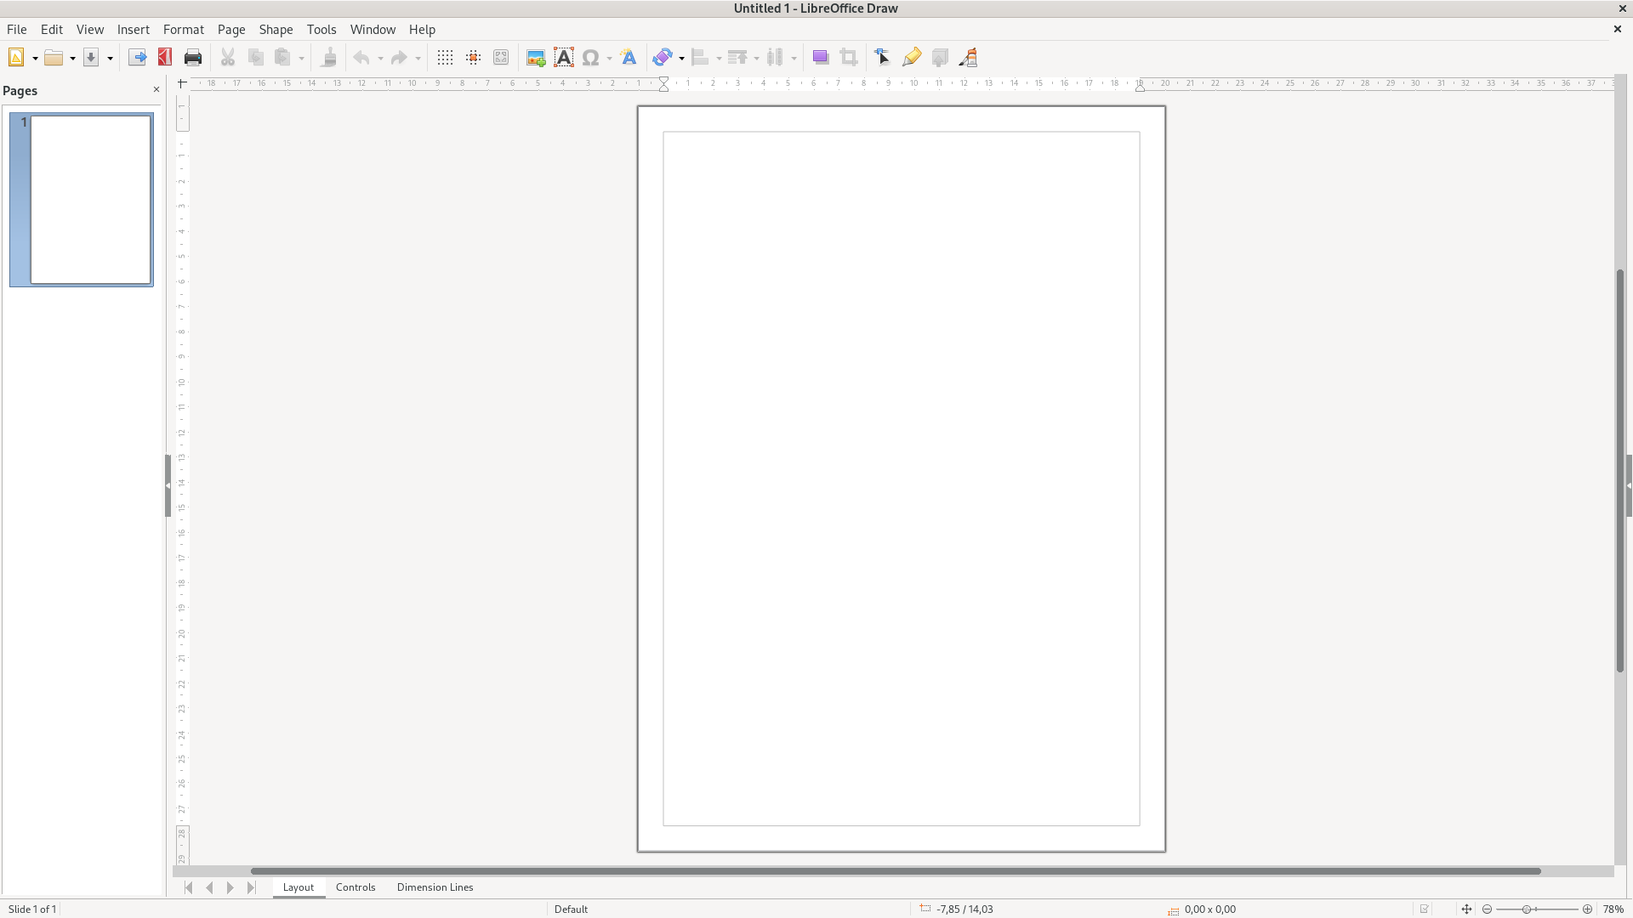Click the Export arrow icon

[x=137, y=58]
